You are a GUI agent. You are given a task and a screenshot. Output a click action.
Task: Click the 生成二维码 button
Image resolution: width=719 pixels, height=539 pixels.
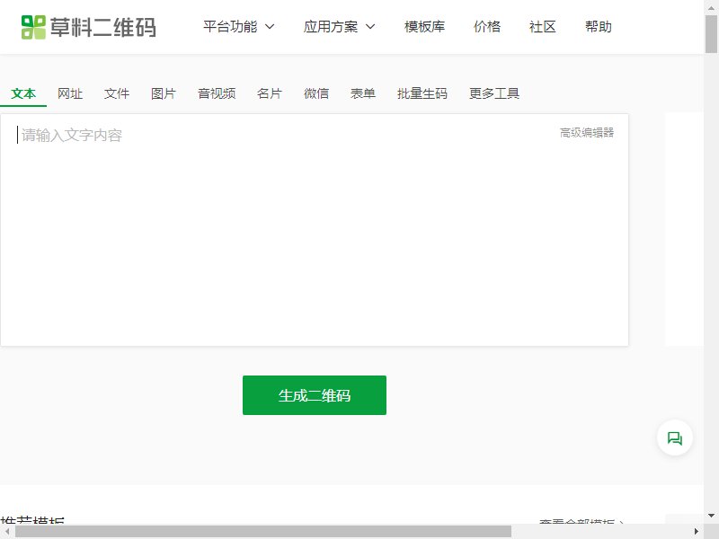(x=315, y=395)
